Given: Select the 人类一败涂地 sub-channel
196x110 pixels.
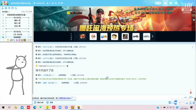Looking at the screenshot, I should coord(17,35).
